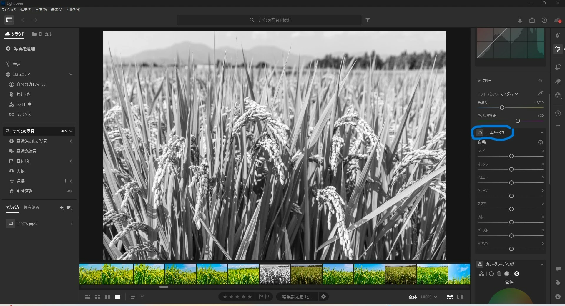
Task: Toggle the 白黒ミックス B&W mixer button
Action: click(x=480, y=133)
